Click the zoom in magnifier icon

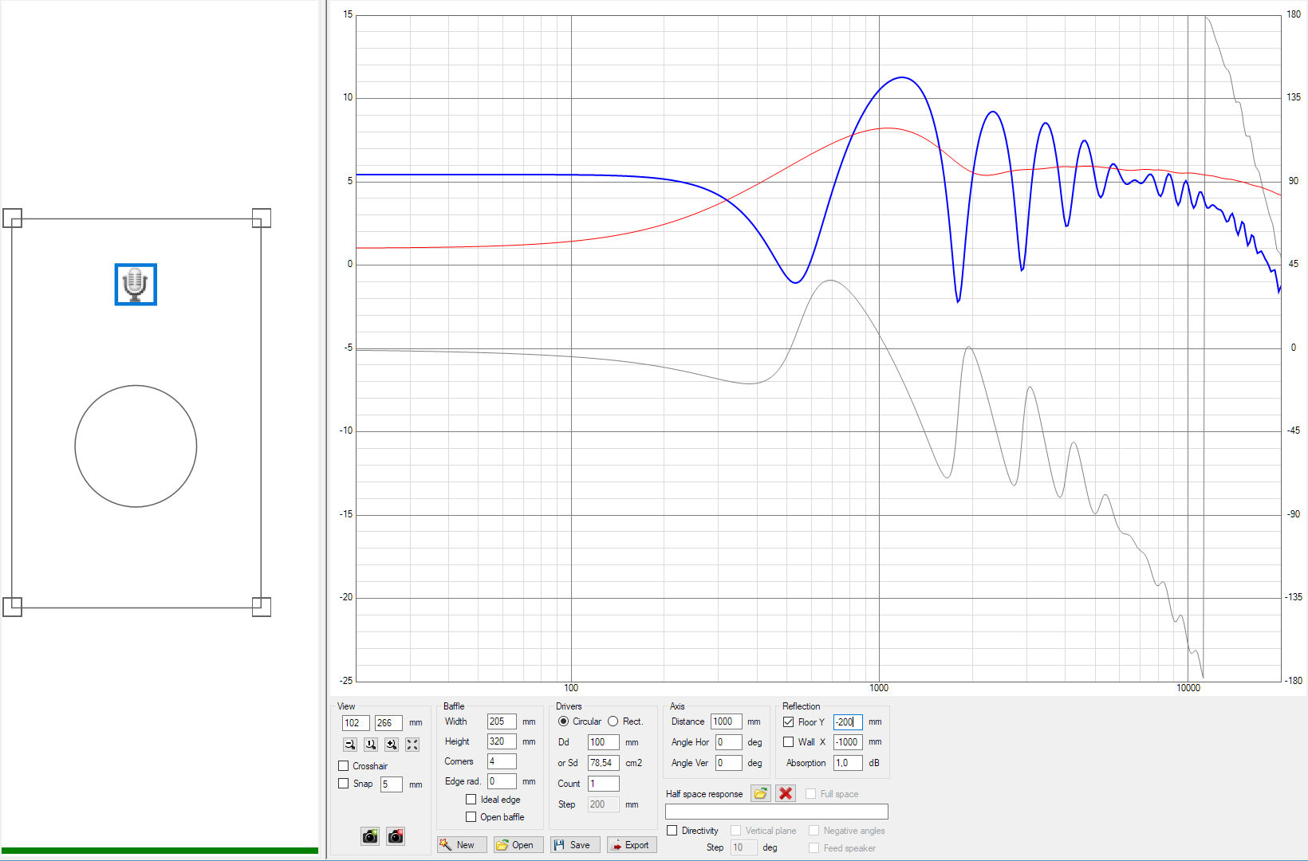391,745
